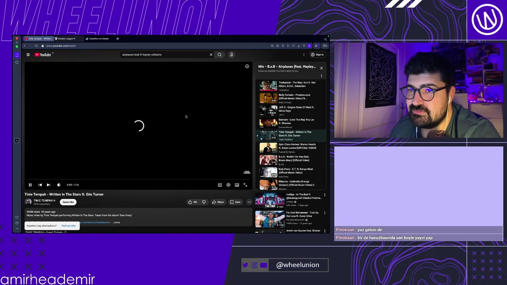Open more actions ellipsis beside Save
This screenshot has height=285, width=507.
tap(249, 202)
